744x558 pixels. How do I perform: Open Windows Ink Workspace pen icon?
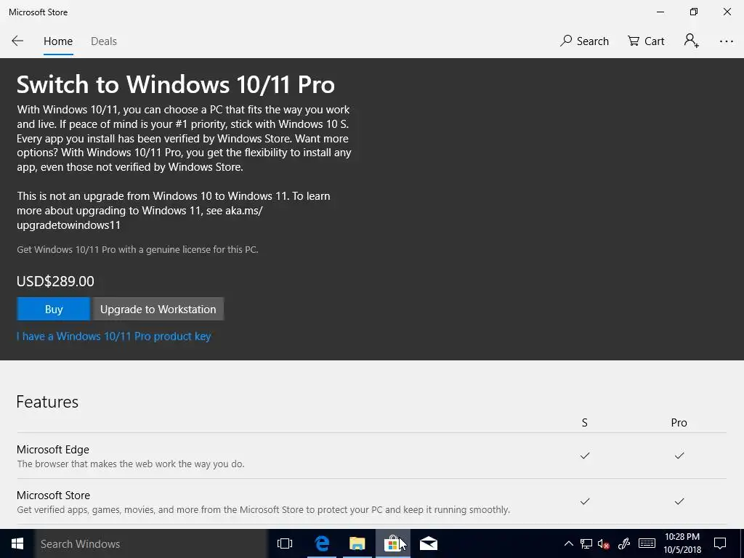click(624, 543)
